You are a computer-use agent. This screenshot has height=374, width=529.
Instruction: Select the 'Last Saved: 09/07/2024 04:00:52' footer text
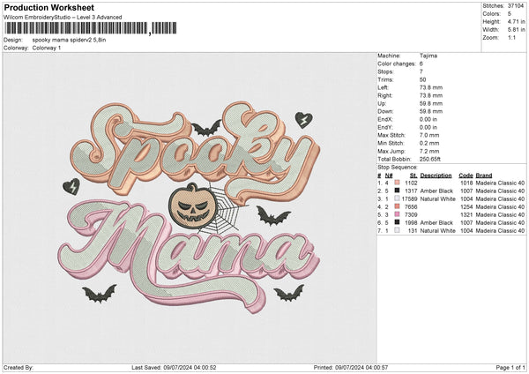[x=174, y=367]
